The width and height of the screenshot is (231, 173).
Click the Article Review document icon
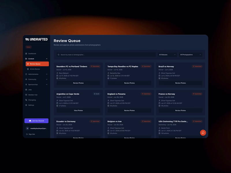point(28,69)
